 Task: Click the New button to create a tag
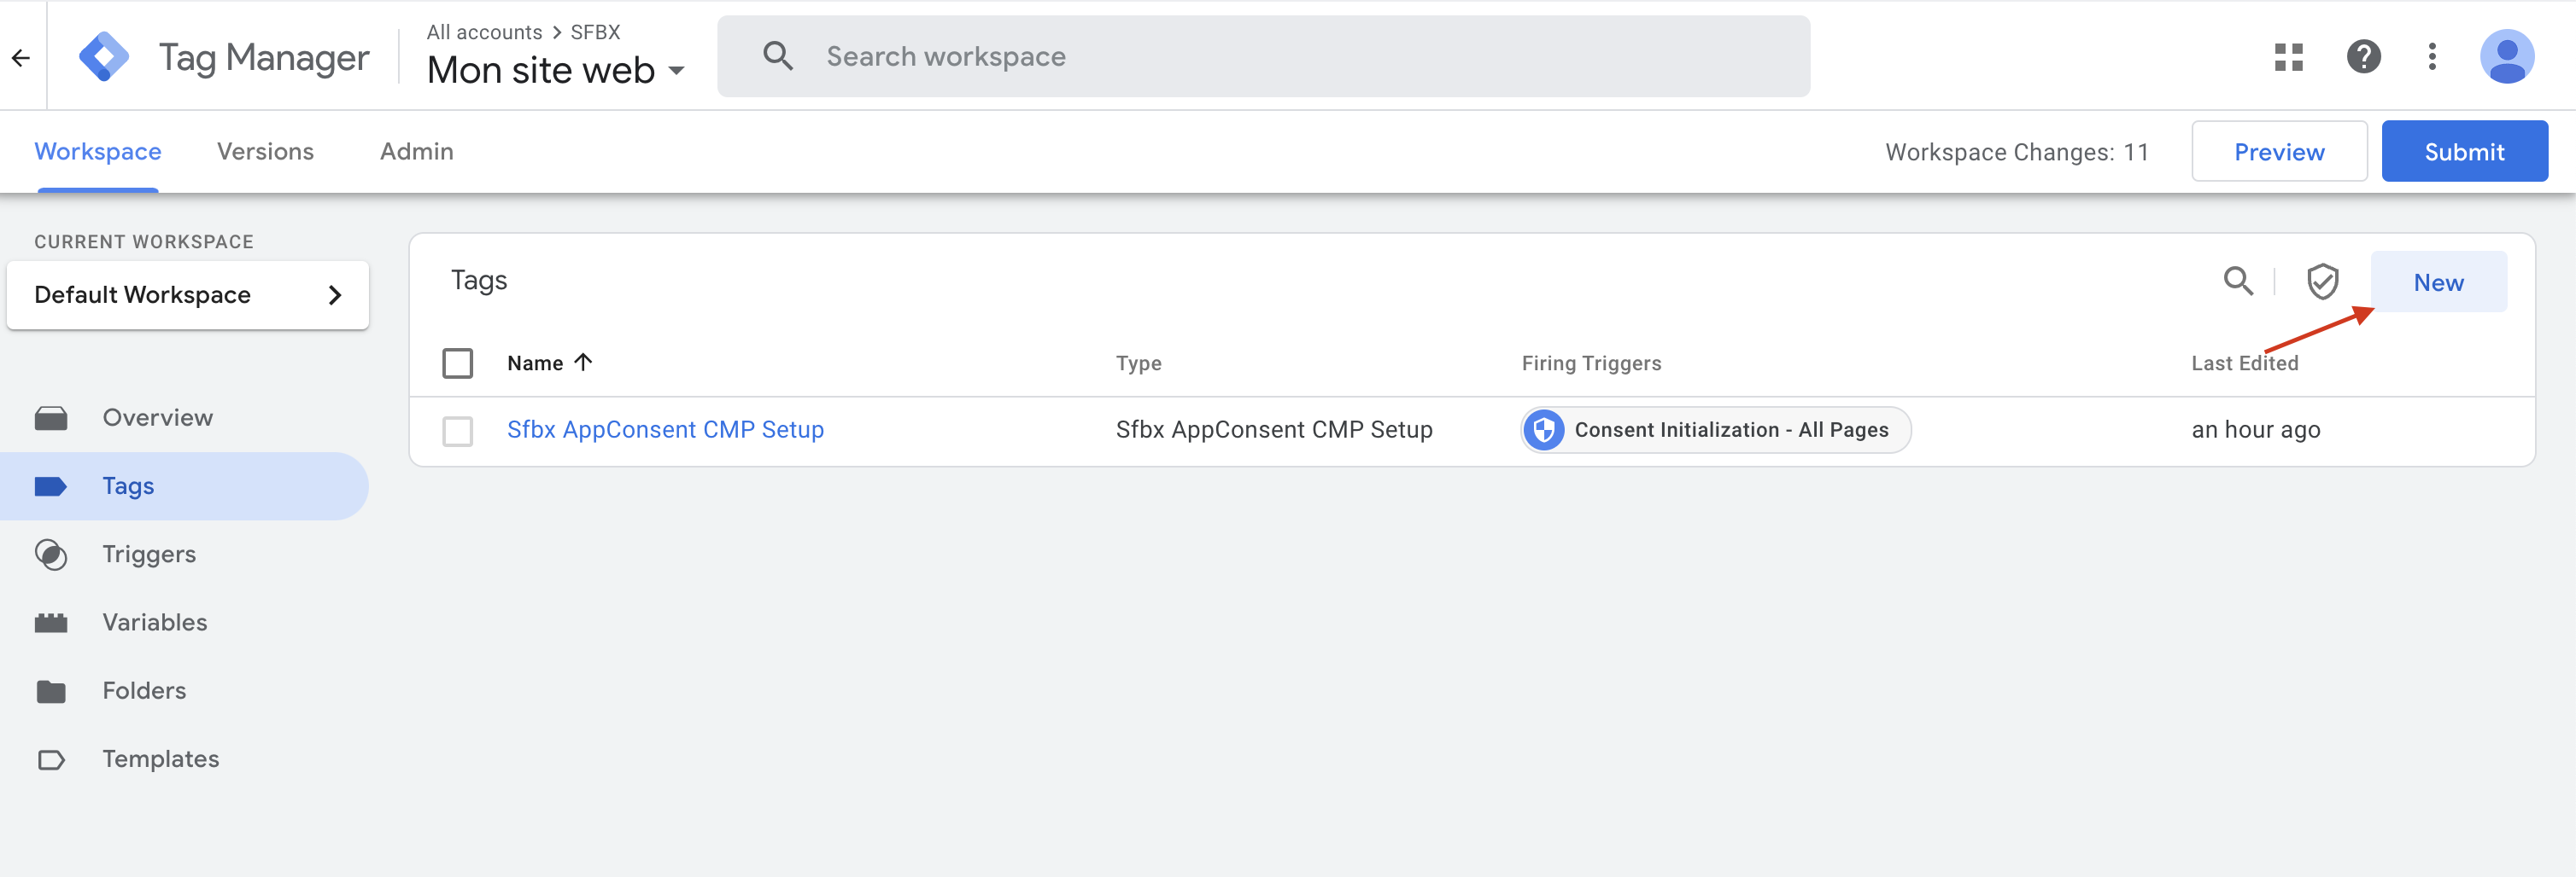tap(2438, 282)
